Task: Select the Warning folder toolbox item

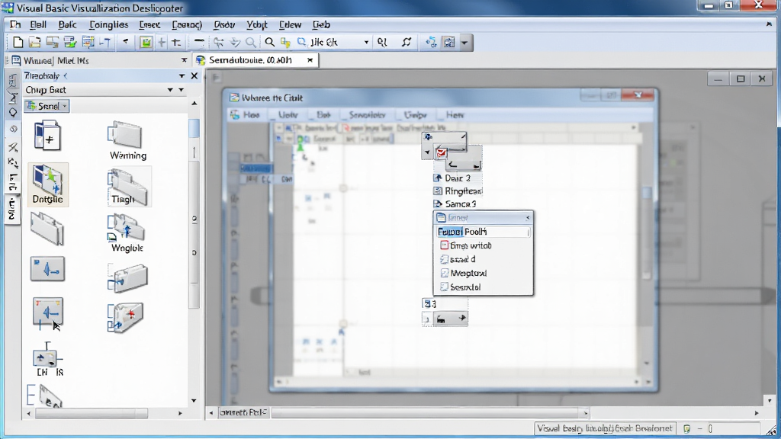Action: click(x=128, y=141)
